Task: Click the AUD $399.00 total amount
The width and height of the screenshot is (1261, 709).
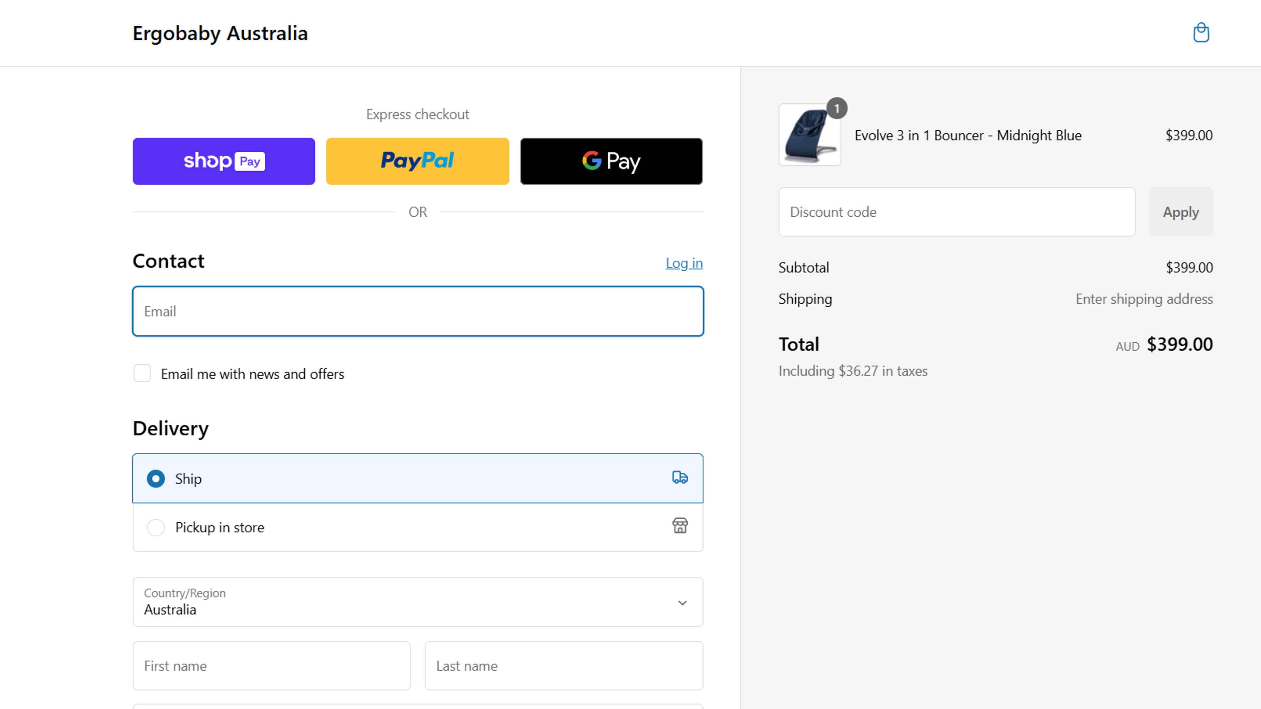Action: [x=1164, y=344]
